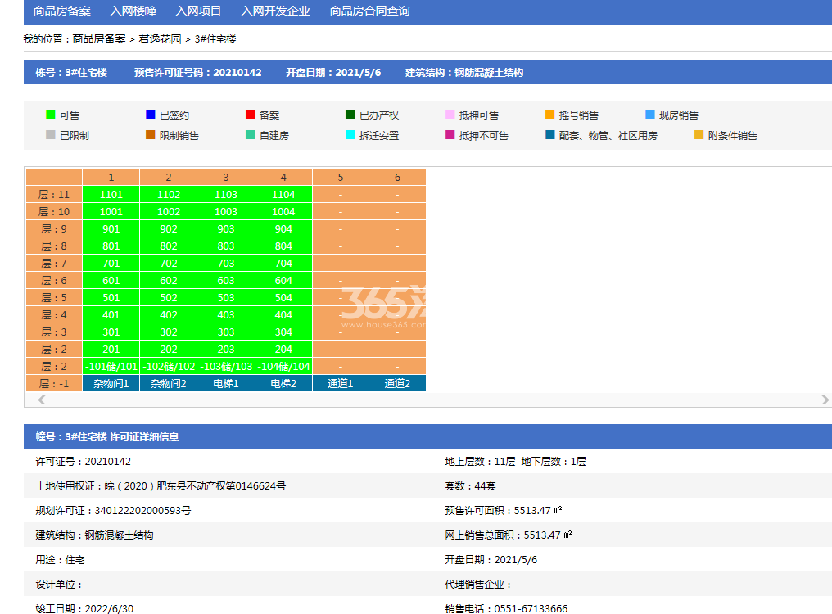Viewport: 832px width, 614px height.
Task: Click the blue 已签约 legend swatch
Action: (150, 114)
